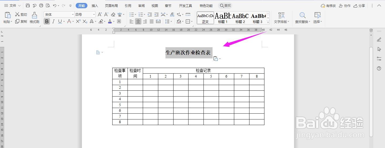Screen dimensions: 385x148
Task: Set justified alignment
Action: click(152, 22)
